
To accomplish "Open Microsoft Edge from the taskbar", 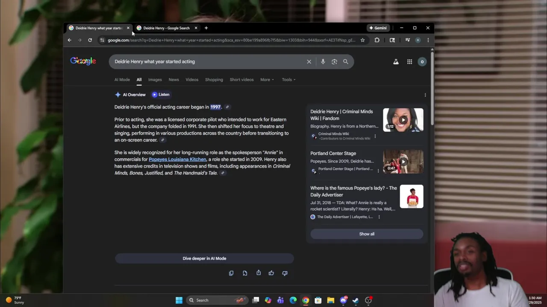I will click(293, 300).
